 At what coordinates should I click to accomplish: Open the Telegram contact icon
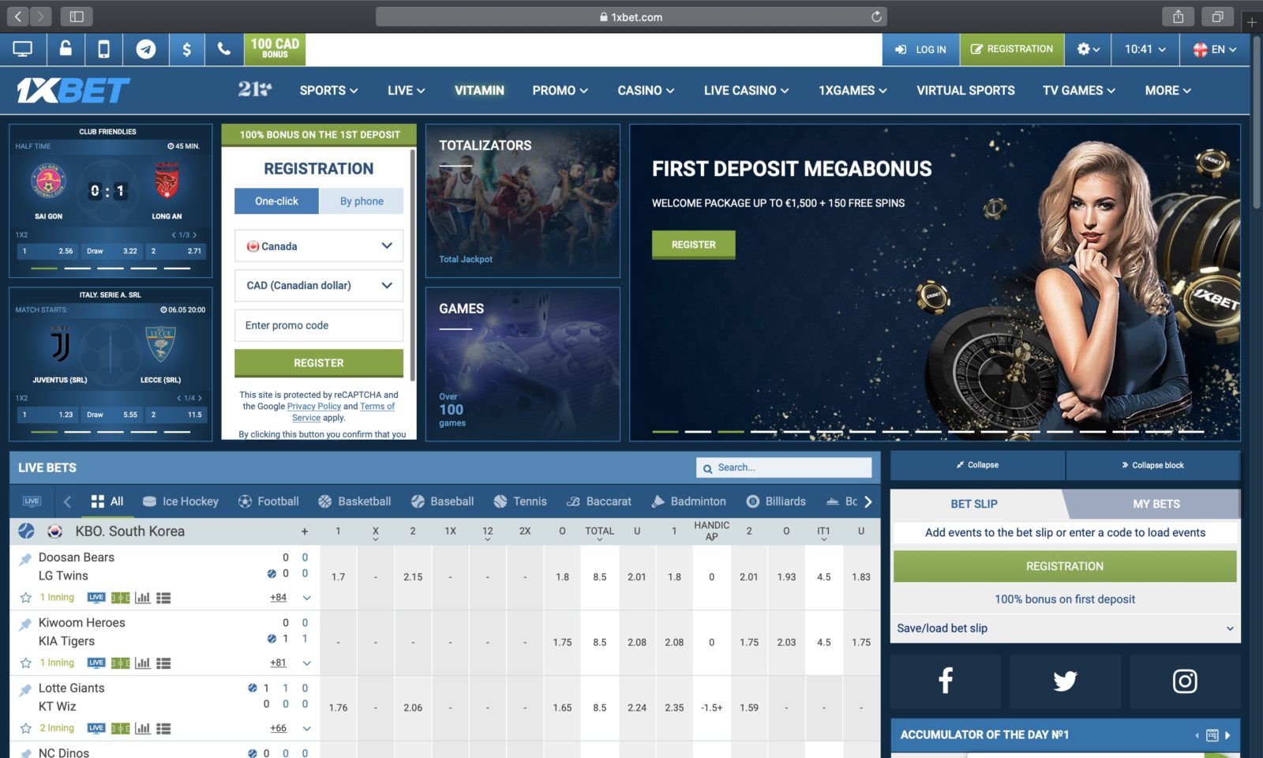(x=145, y=49)
